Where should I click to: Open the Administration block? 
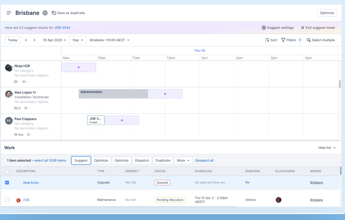(x=113, y=94)
